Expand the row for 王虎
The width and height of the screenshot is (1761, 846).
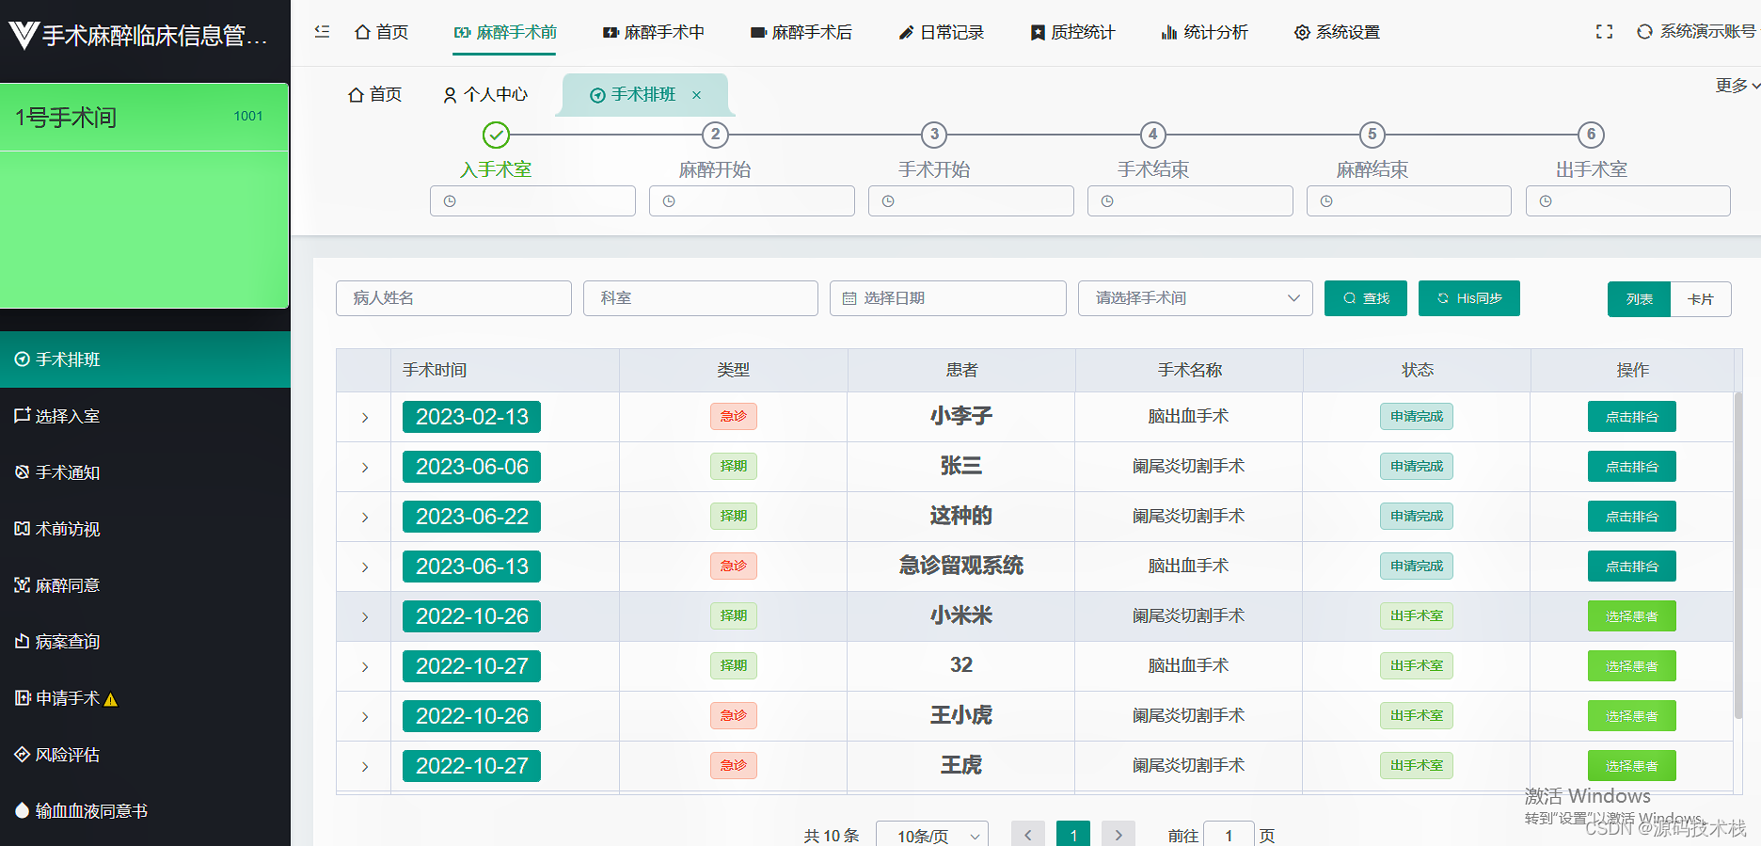point(365,767)
